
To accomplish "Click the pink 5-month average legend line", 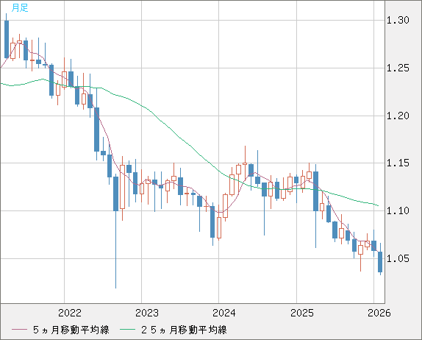I will (19, 330).
